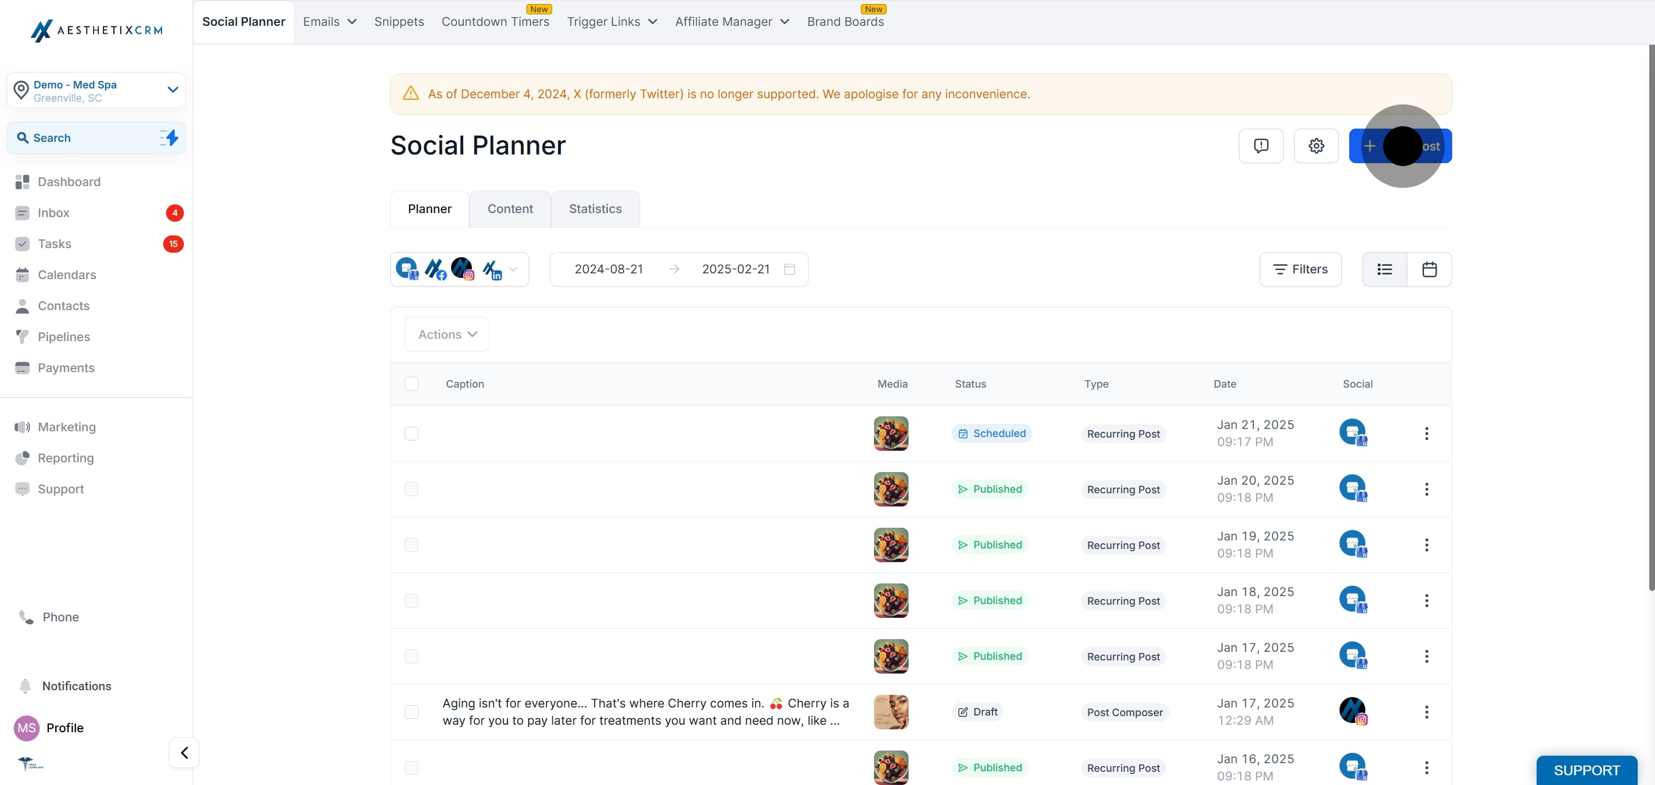Open the social accounts selector dropdown

pos(513,269)
